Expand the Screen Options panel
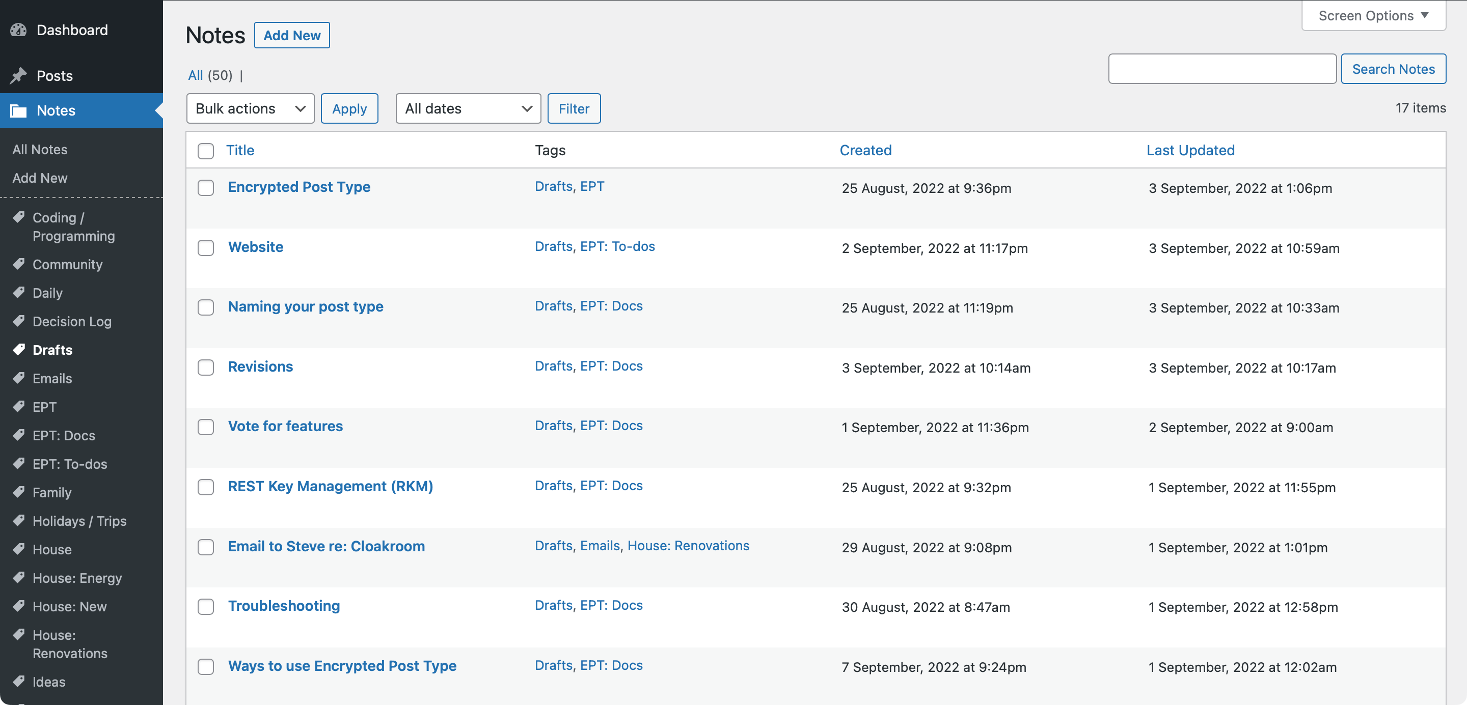This screenshot has height=705, width=1467. [x=1373, y=15]
